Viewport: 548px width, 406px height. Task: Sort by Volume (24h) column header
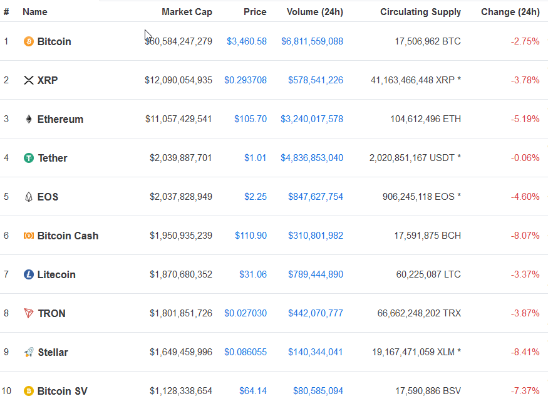click(x=315, y=12)
